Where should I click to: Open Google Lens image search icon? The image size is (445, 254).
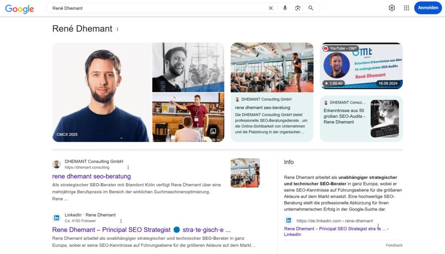[298, 8]
